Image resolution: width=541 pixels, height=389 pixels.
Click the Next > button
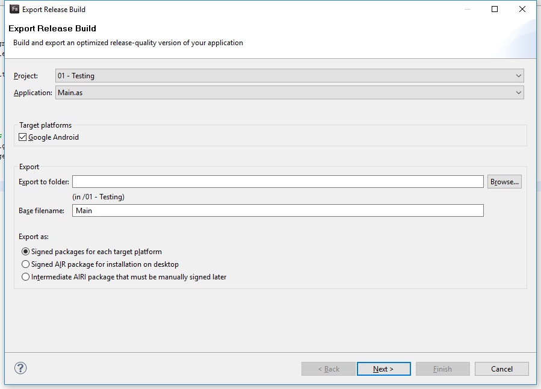point(383,369)
